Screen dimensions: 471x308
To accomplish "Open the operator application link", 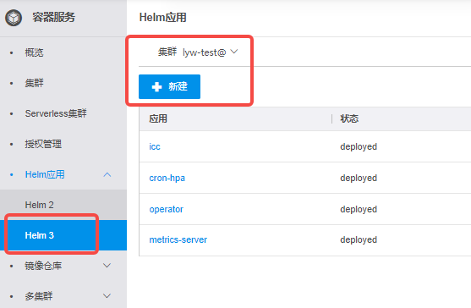I will tap(166, 209).
